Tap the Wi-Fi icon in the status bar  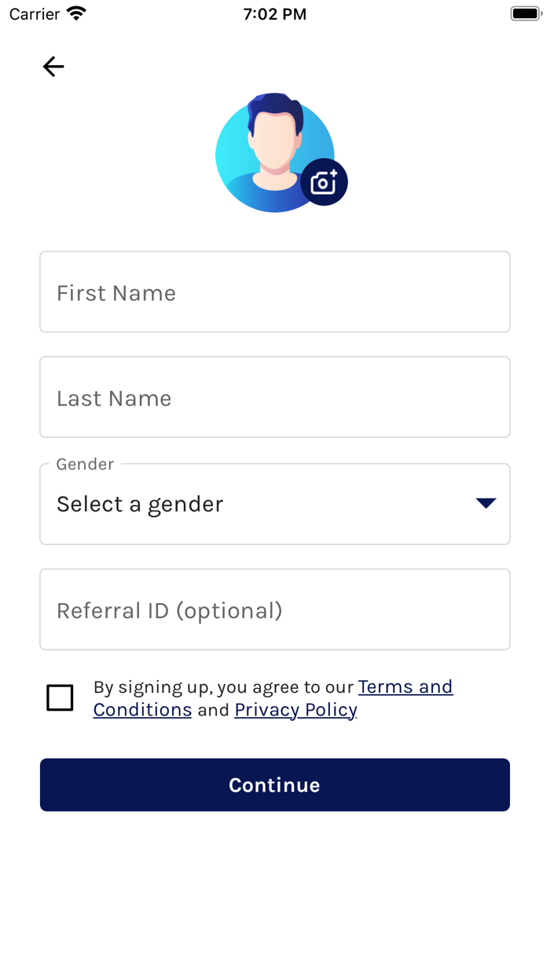point(76,14)
